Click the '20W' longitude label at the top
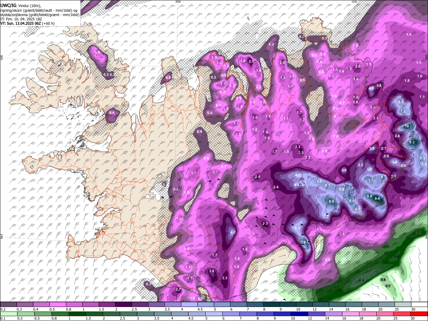Image resolution: width=428 pixels, height=321 pixels. pyautogui.click(x=178, y=2)
